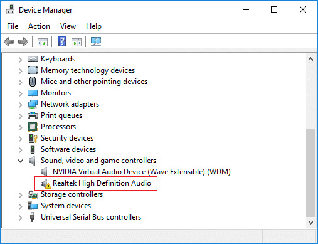Select the Realtek High Definition Audio device
The width and height of the screenshot is (318, 244).
pyautogui.click(x=102, y=183)
